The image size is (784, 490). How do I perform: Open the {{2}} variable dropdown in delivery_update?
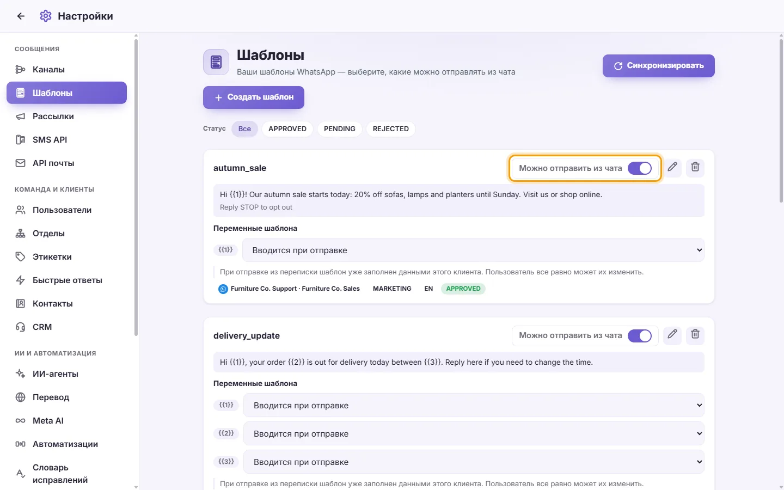474,434
